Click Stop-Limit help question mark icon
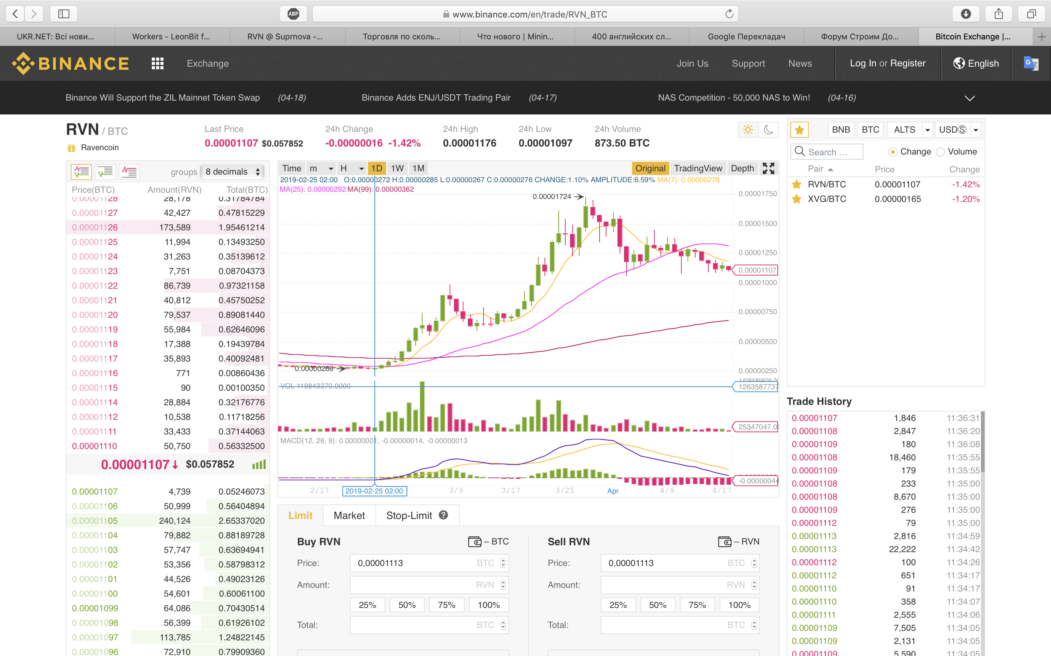The image size is (1051, 656). pyautogui.click(x=443, y=515)
